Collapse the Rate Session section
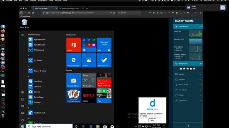Screen dimensions: 229x128 click(200, 64)
